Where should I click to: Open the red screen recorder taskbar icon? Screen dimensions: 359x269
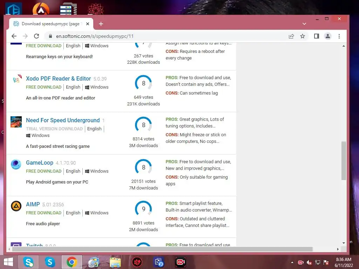[181, 262]
